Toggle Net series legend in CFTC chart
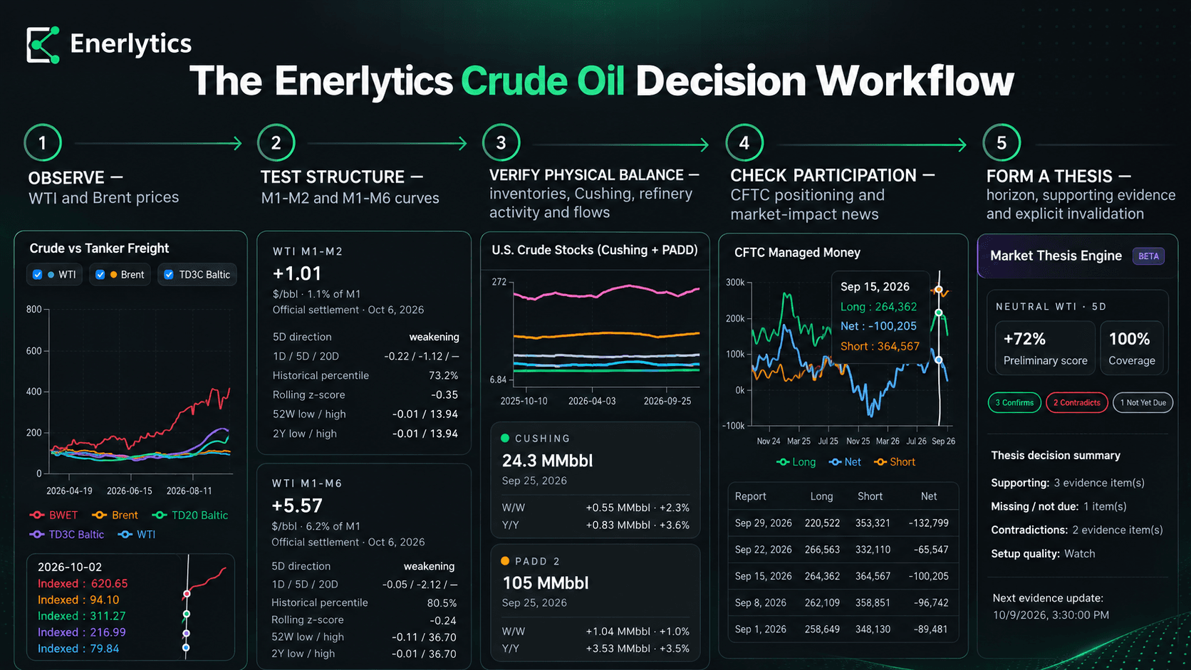1191x670 pixels. (846, 462)
